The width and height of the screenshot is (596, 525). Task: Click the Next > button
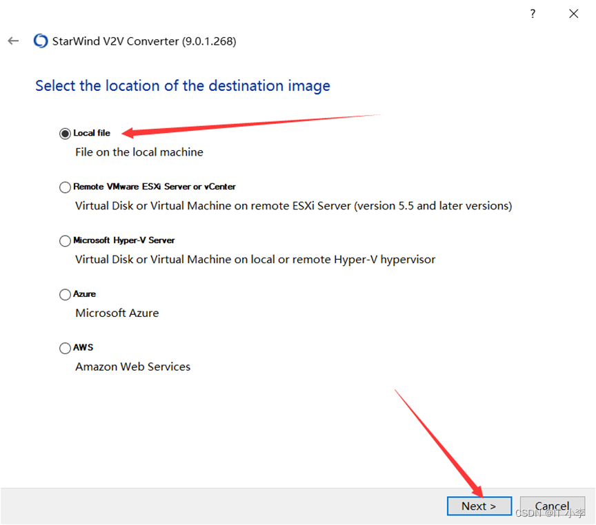click(x=479, y=506)
